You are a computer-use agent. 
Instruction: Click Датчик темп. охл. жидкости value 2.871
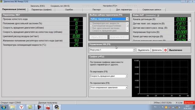(x=181, y=24)
